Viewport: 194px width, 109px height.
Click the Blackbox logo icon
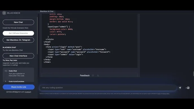[x=4, y=13]
